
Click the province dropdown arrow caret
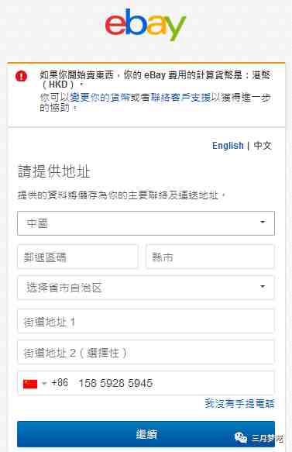click(263, 287)
